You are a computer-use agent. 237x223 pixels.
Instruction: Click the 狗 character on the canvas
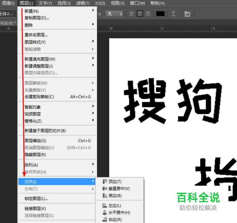[x=199, y=101]
